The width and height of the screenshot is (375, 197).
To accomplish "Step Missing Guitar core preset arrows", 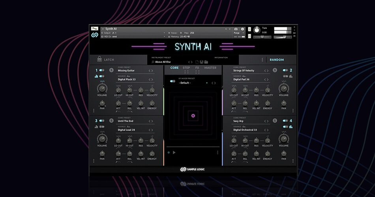I will tap(151, 71).
